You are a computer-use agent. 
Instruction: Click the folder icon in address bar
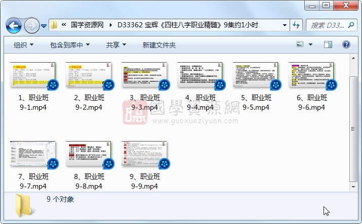point(54,25)
